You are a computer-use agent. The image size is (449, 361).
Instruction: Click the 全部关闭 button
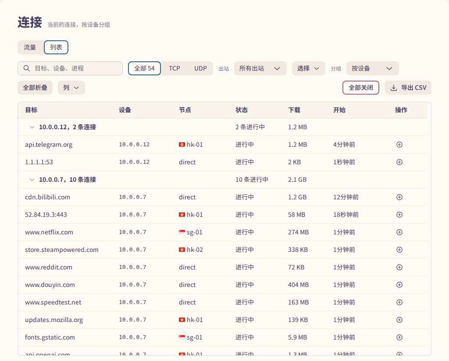[361, 88]
